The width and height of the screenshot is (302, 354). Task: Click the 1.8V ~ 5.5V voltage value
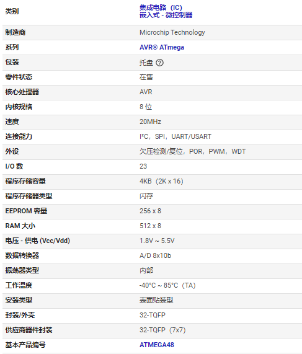[x=157, y=241]
